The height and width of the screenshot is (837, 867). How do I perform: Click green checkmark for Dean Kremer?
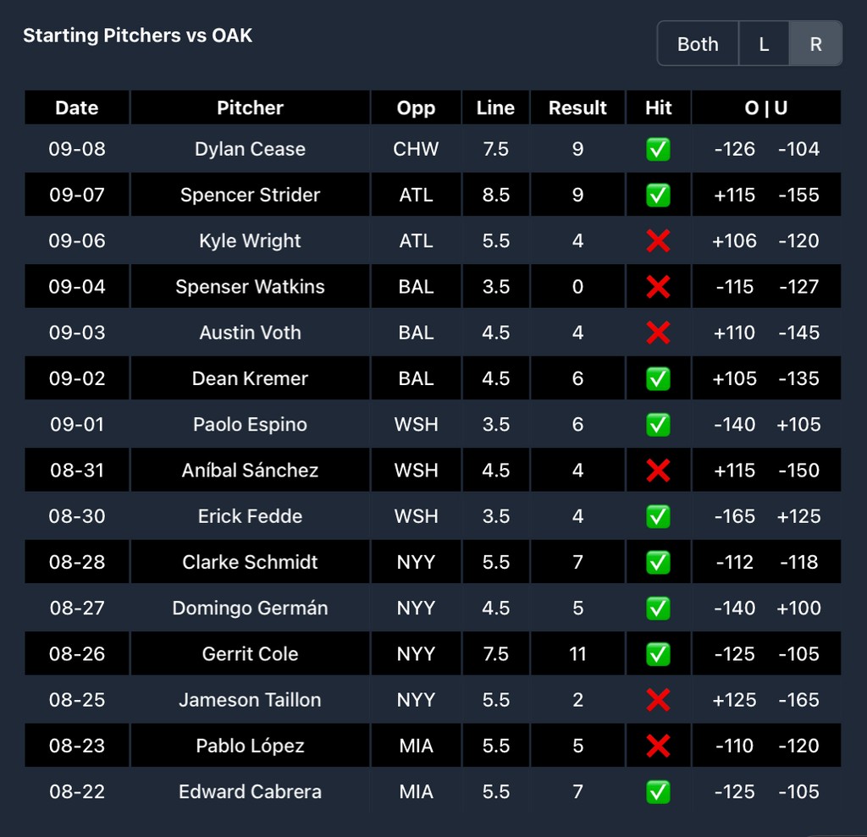click(x=658, y=378)
